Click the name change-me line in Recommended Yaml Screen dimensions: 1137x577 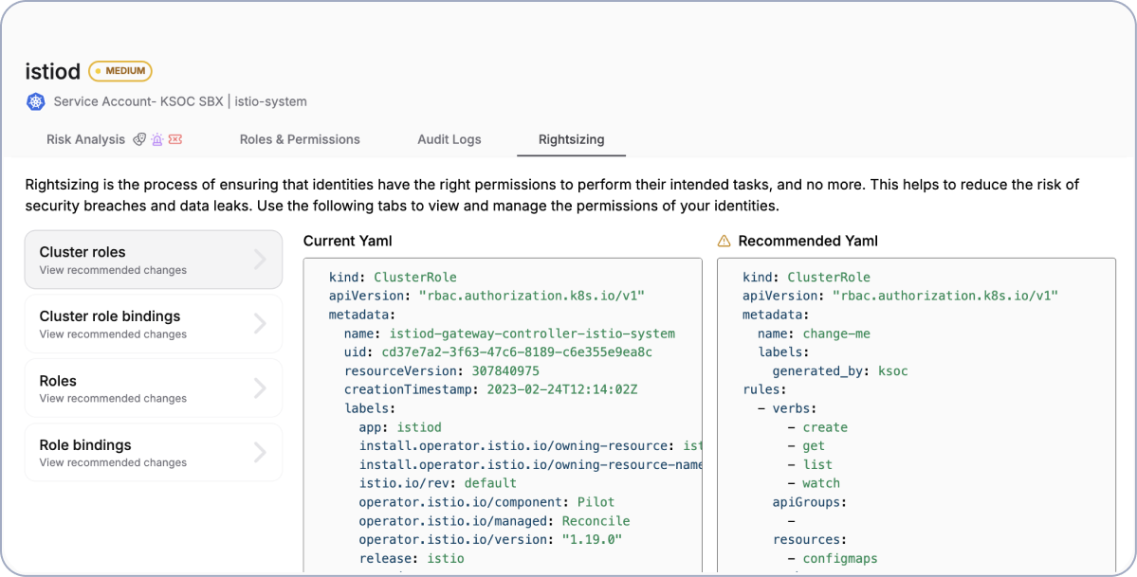(x=813, y=334)
